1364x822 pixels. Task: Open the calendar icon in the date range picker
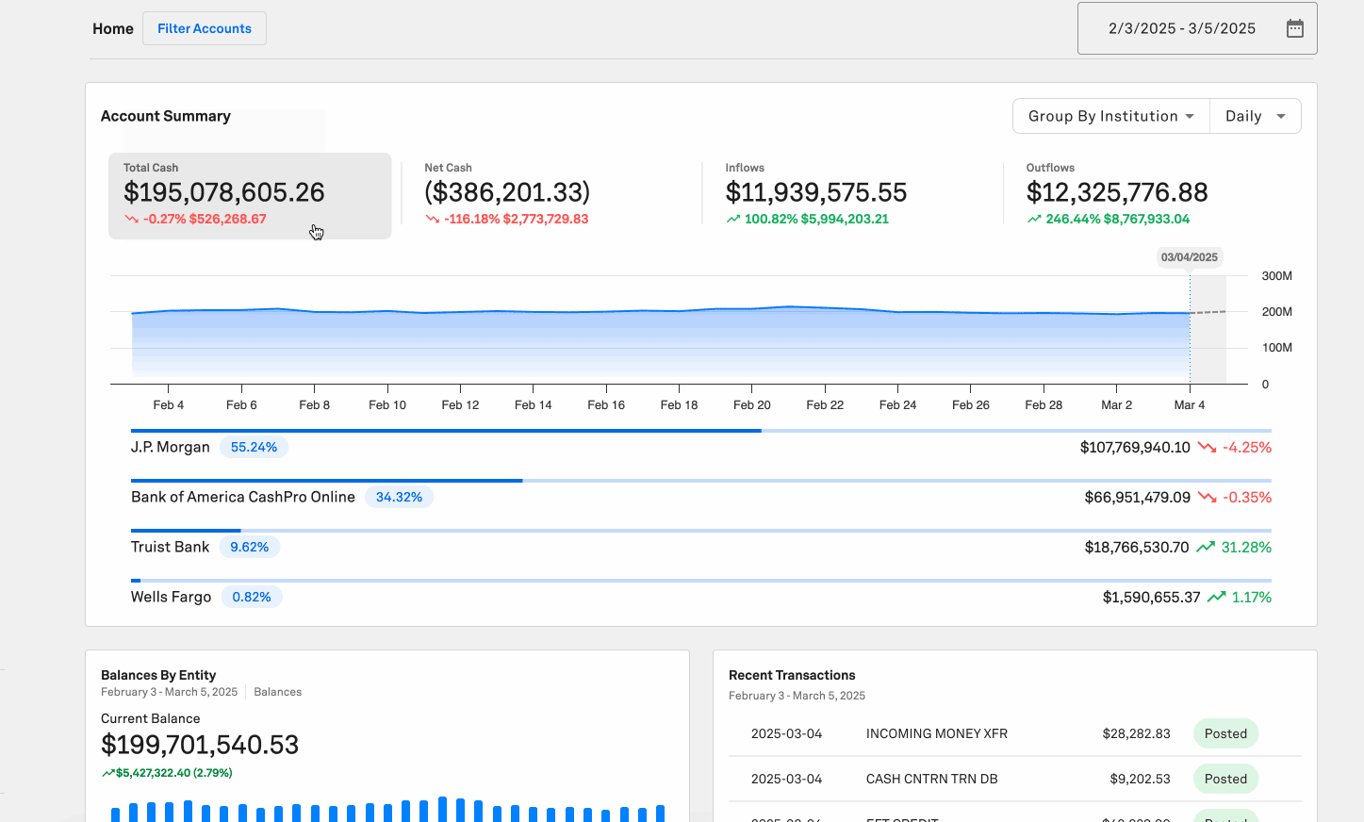pos(1295,27)
